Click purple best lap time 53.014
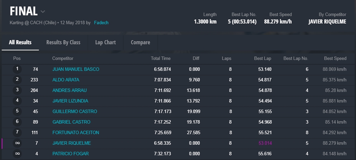The width and height of the screenshot is (356, 160). (x=265, y=143)
